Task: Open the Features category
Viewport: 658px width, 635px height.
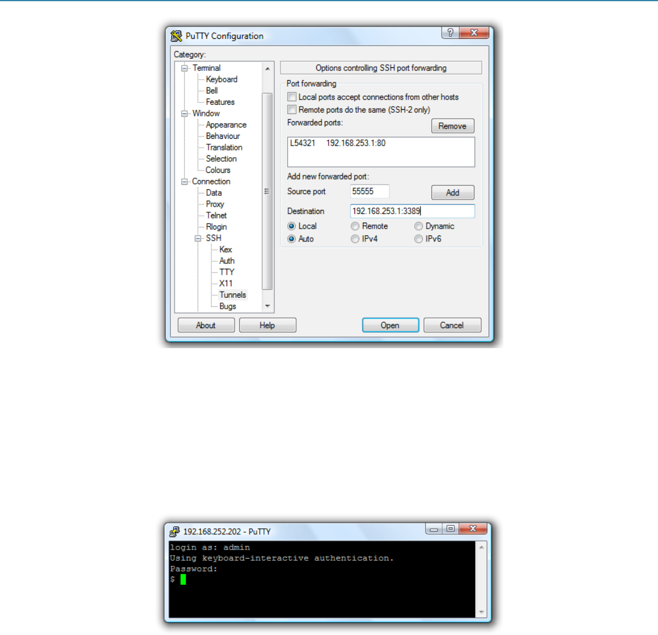Action: tap(221, 102)
